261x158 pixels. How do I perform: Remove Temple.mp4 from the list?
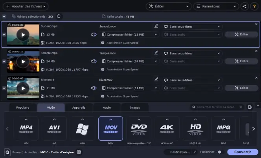click(256, 51)
